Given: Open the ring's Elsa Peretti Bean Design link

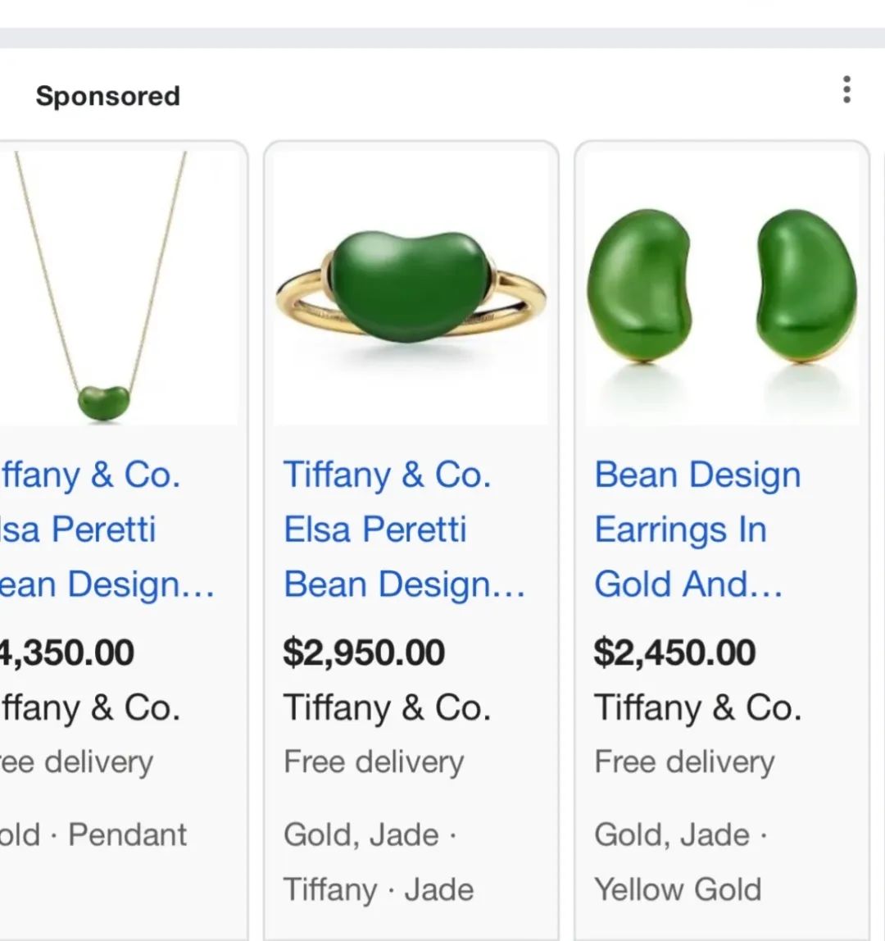Looking at the screenshot, I should [405, 530].
